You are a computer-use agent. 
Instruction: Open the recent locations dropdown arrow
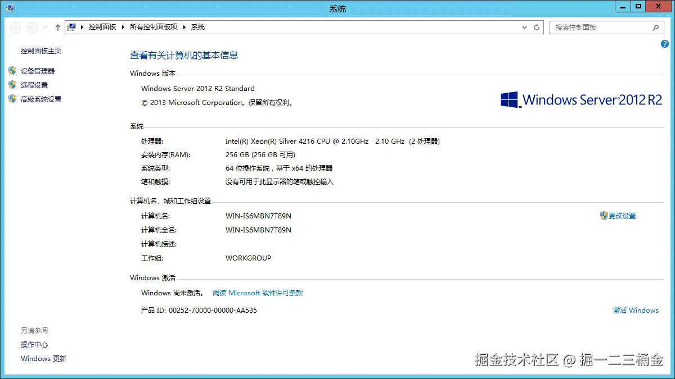[x=46, y=27]
